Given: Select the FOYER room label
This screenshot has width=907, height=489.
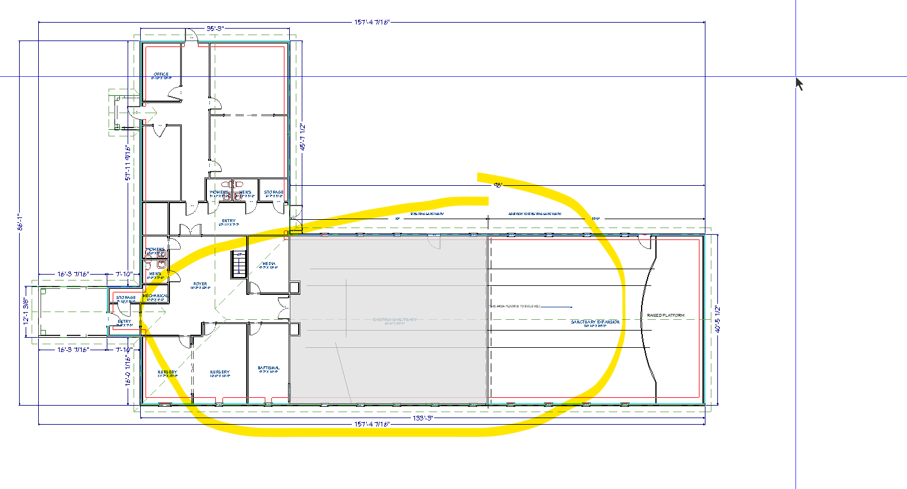Looking at the screenshot, I should click(200, 285).
